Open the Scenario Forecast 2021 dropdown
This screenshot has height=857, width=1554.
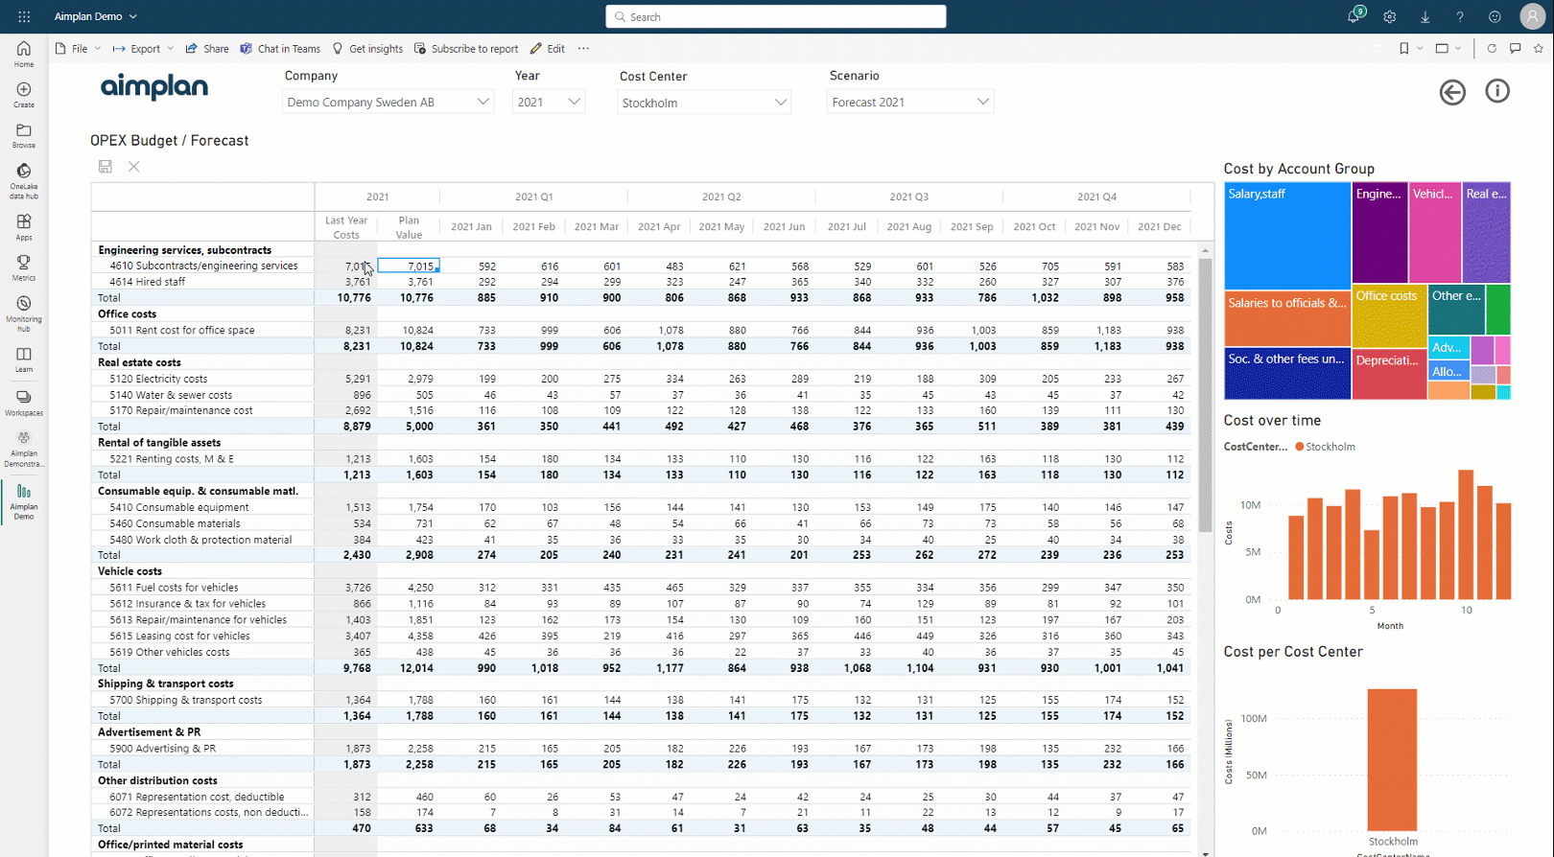(x=910, y=102)
